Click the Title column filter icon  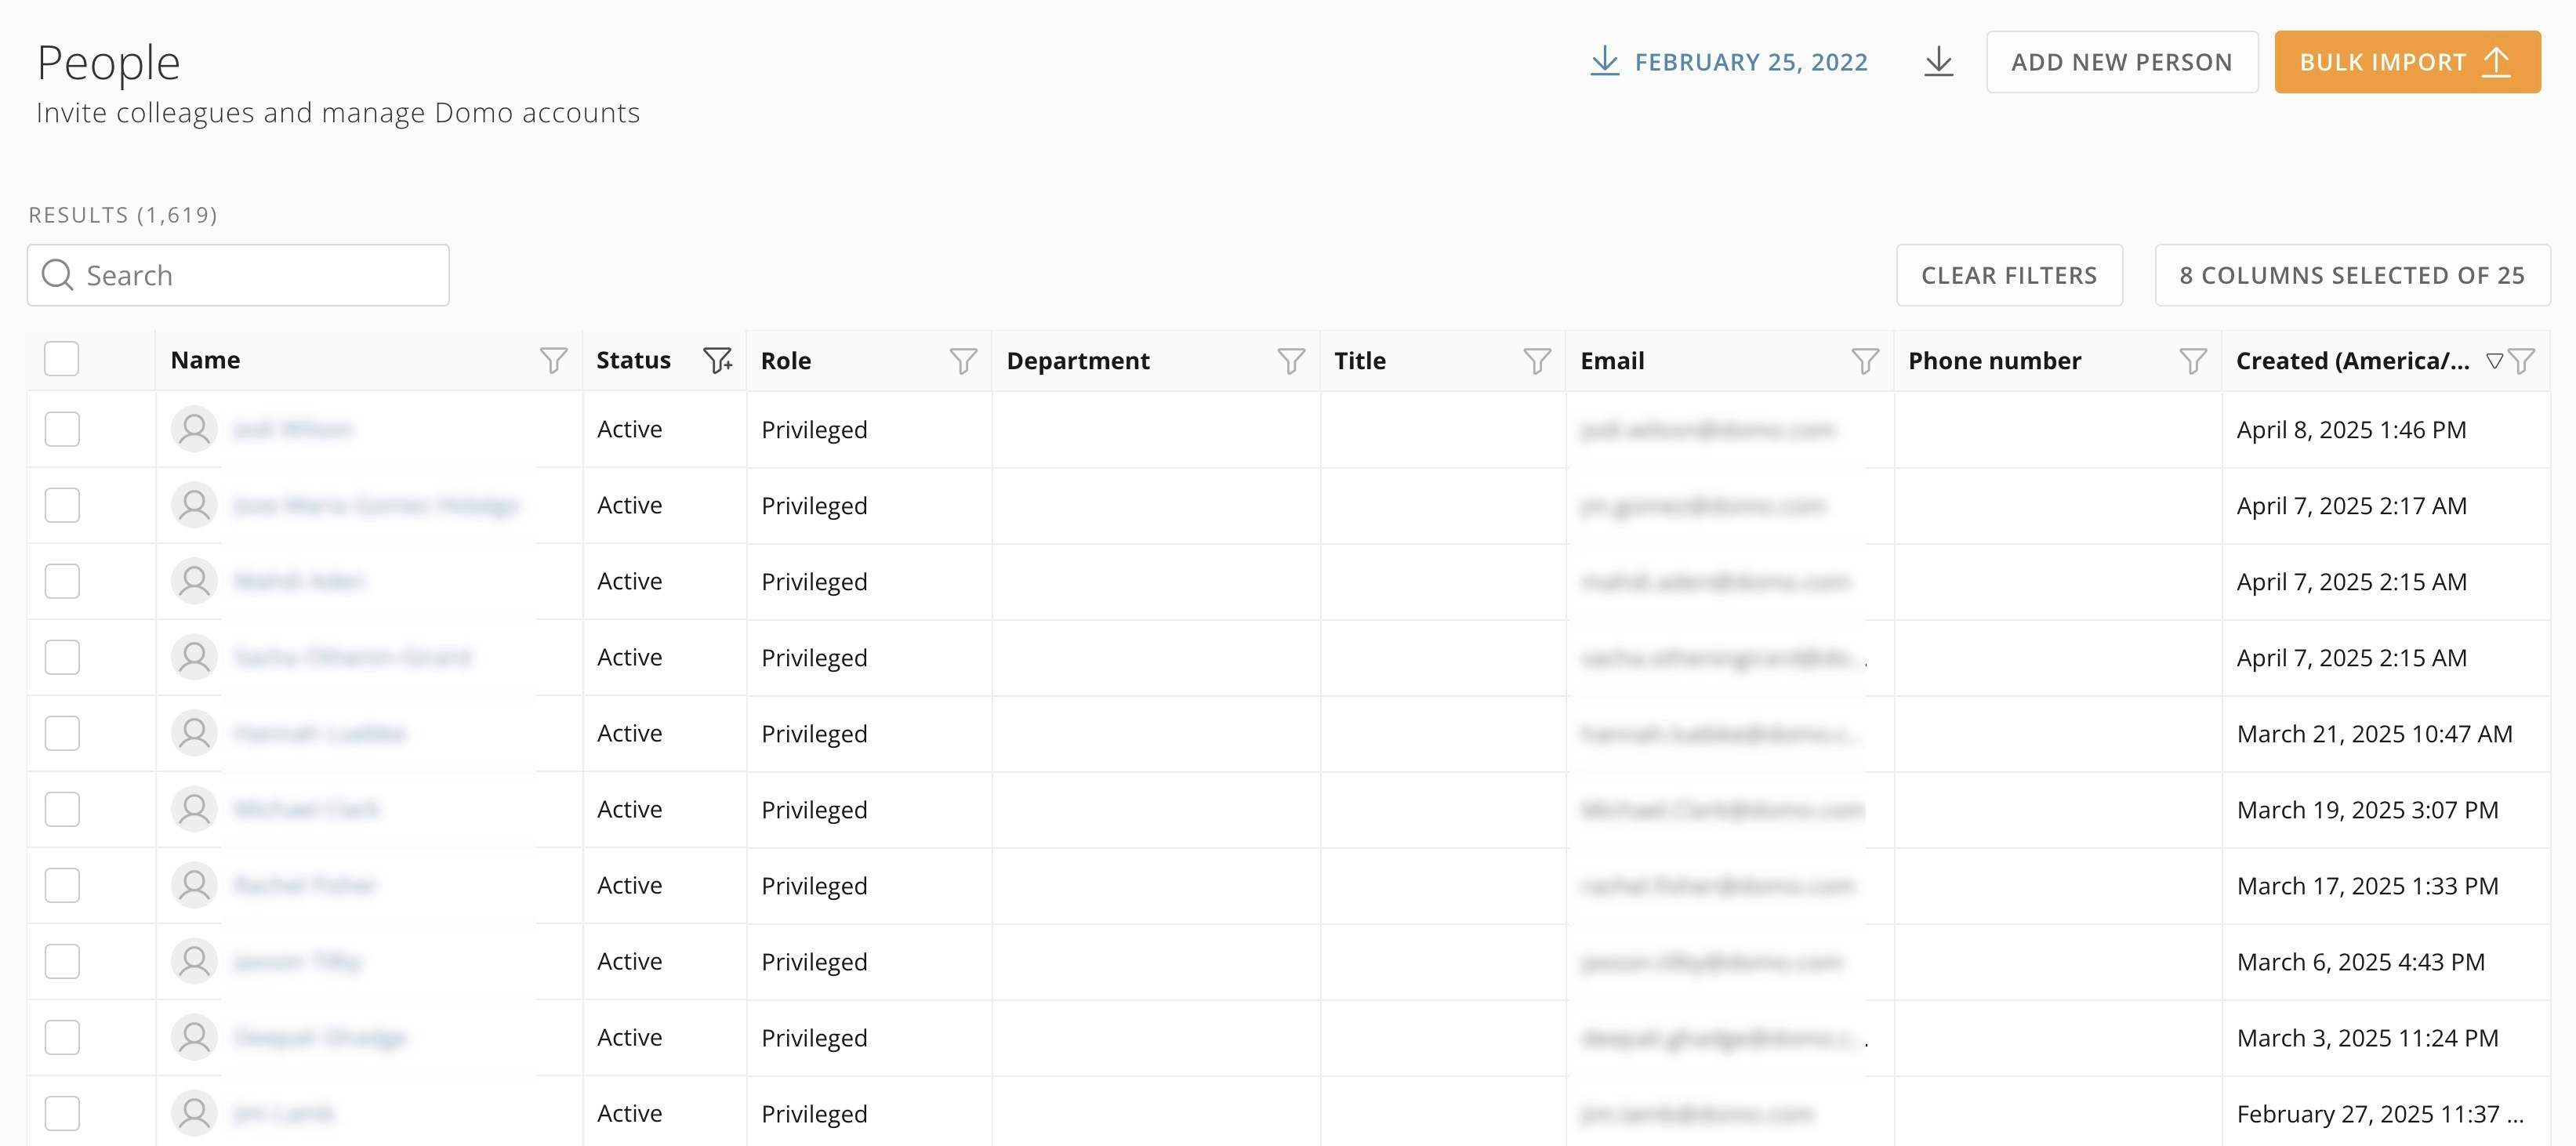(x=1537, y=360)
